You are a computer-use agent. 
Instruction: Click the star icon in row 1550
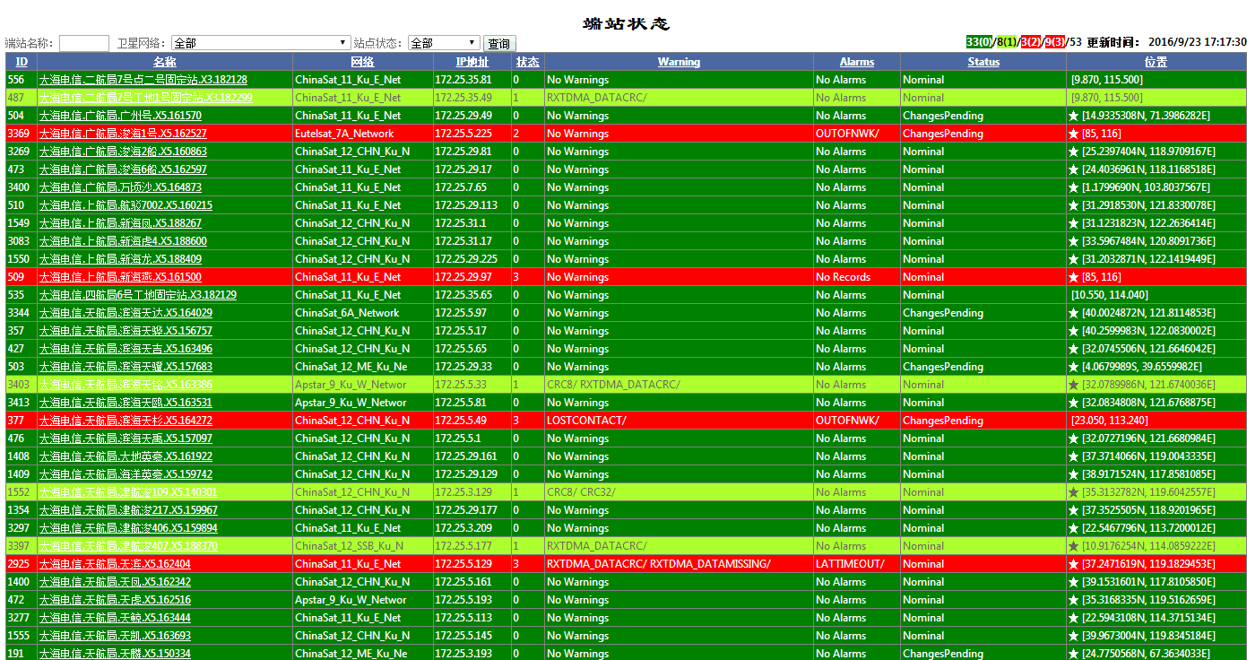(x=1073, y=259)
